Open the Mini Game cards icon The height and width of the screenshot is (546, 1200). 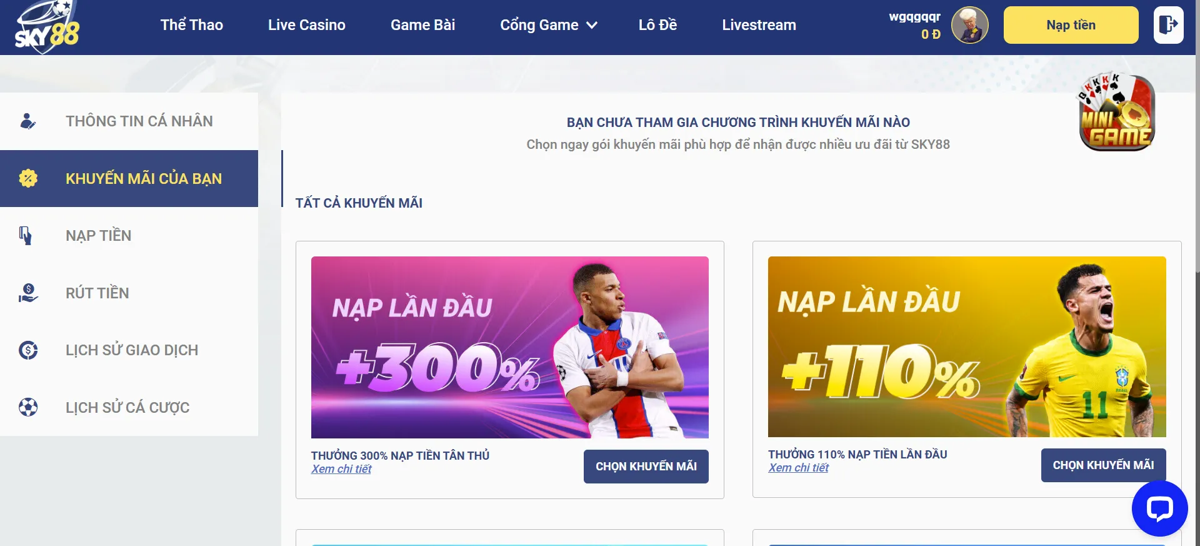(1116, 112)
